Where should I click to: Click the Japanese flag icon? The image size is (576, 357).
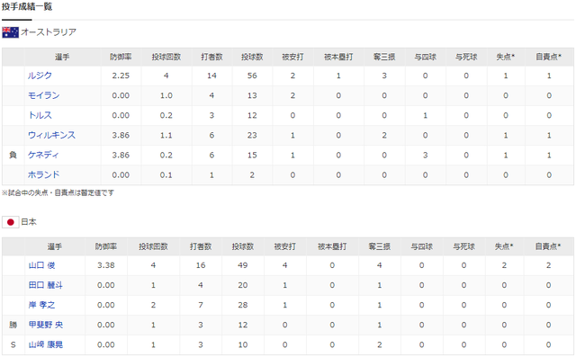click(x=10, y=222)
